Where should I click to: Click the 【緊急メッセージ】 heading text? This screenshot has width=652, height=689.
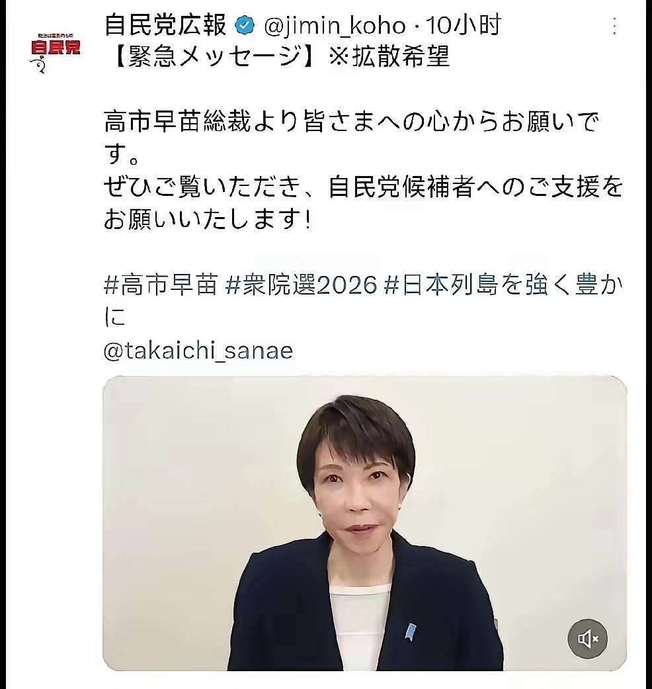click(x=215, y=57)
